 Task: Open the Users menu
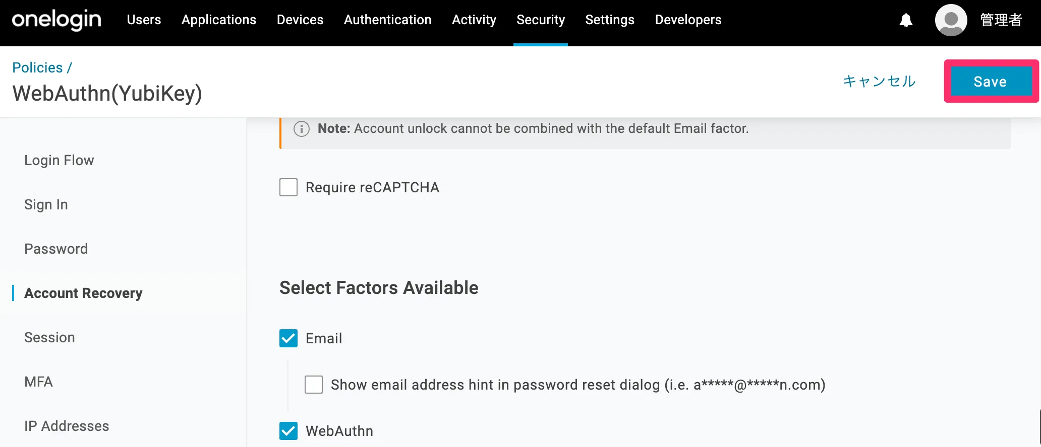[x=144, y=20]
